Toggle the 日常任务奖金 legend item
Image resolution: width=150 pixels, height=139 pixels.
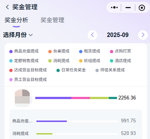pos(71,70)
